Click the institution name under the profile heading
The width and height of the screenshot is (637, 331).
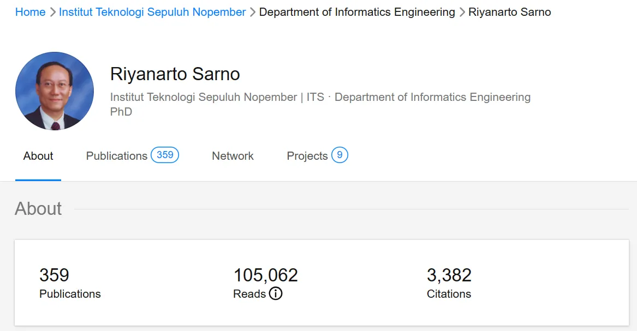pos(204,97)
